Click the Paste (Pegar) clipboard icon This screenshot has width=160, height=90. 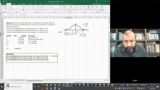point(3,8)
